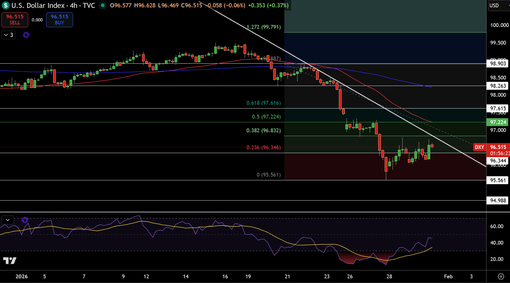Viewport: 510px width, 283px height.
Task: Select the 0.618 (97.616) Fibonacci label
Action: click(x=264, y=103)
